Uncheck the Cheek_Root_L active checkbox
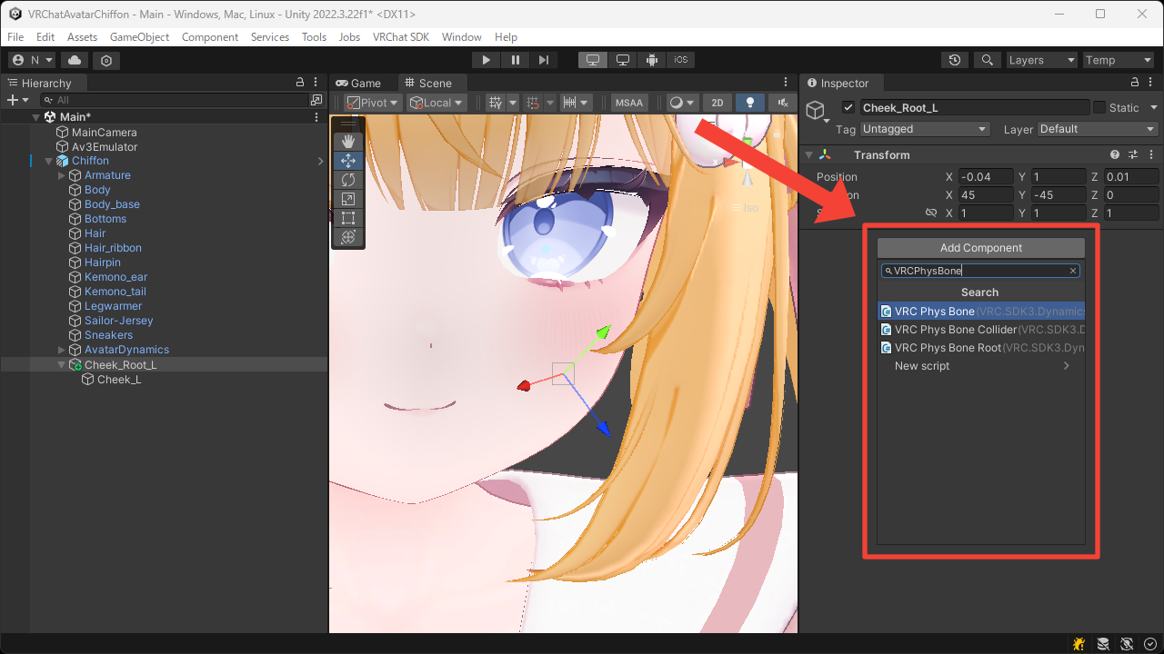 848,107
